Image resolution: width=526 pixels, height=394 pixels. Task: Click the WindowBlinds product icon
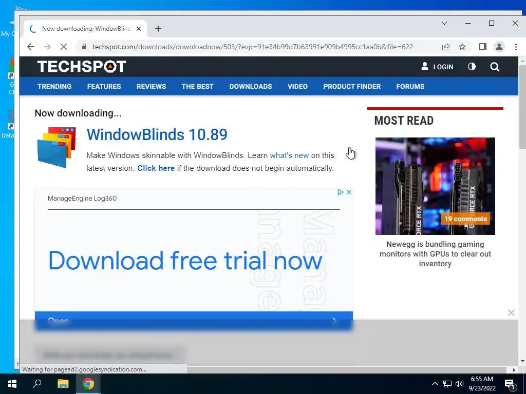57,147
